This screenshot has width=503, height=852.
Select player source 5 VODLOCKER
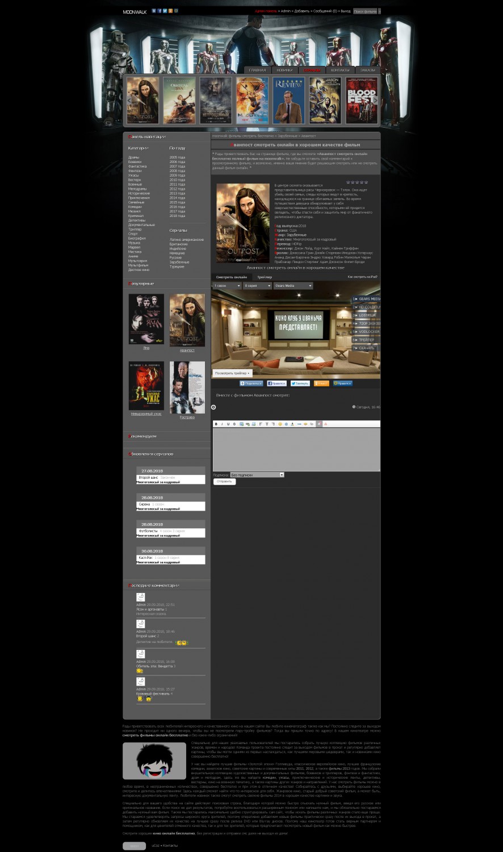click(x=366, y=332)
